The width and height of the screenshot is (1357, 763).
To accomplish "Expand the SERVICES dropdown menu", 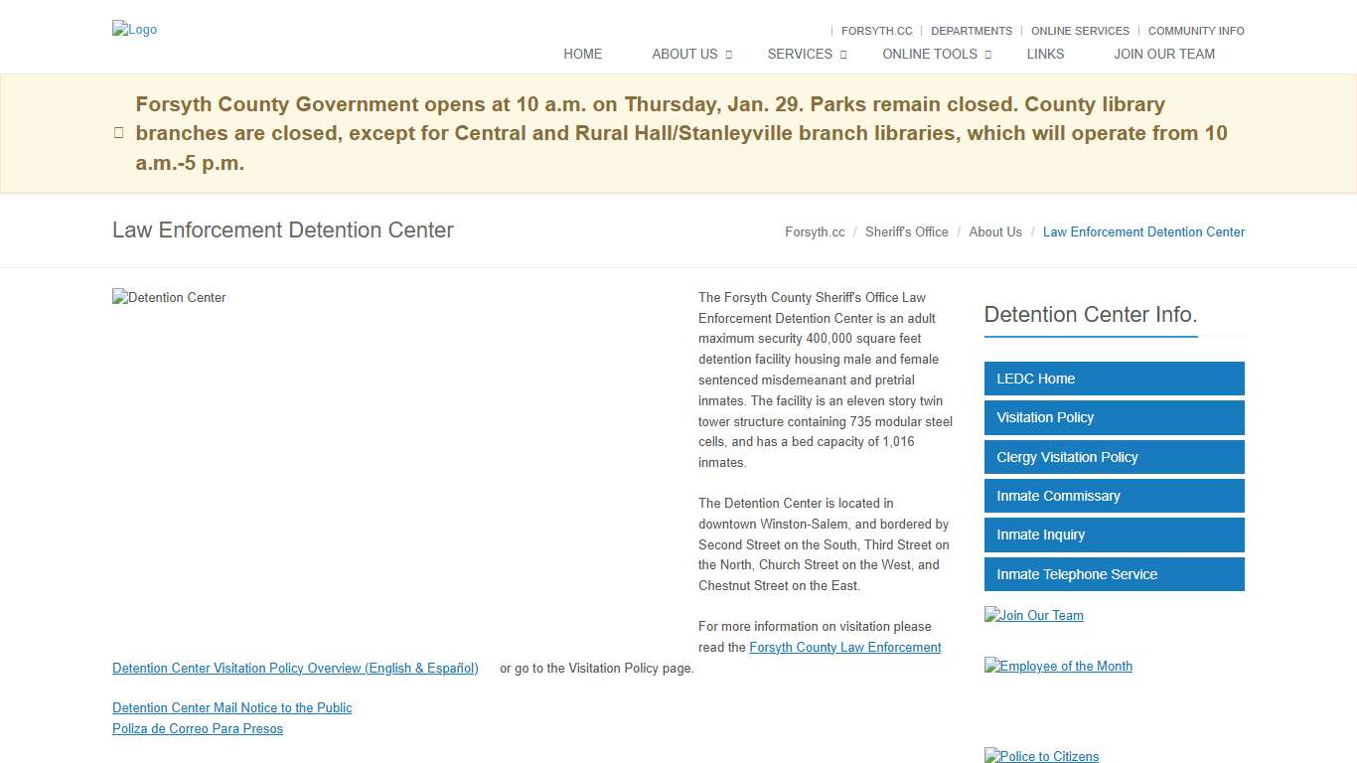I will (x=801, y=54).
